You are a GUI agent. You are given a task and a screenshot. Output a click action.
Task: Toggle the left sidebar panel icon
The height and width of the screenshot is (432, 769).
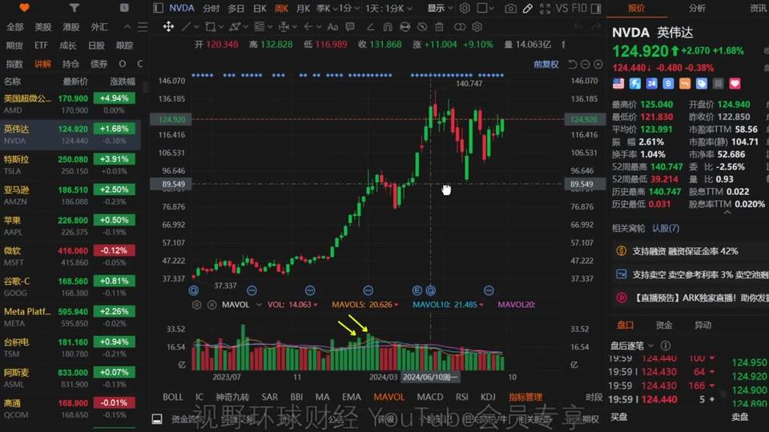pos(158,8)
